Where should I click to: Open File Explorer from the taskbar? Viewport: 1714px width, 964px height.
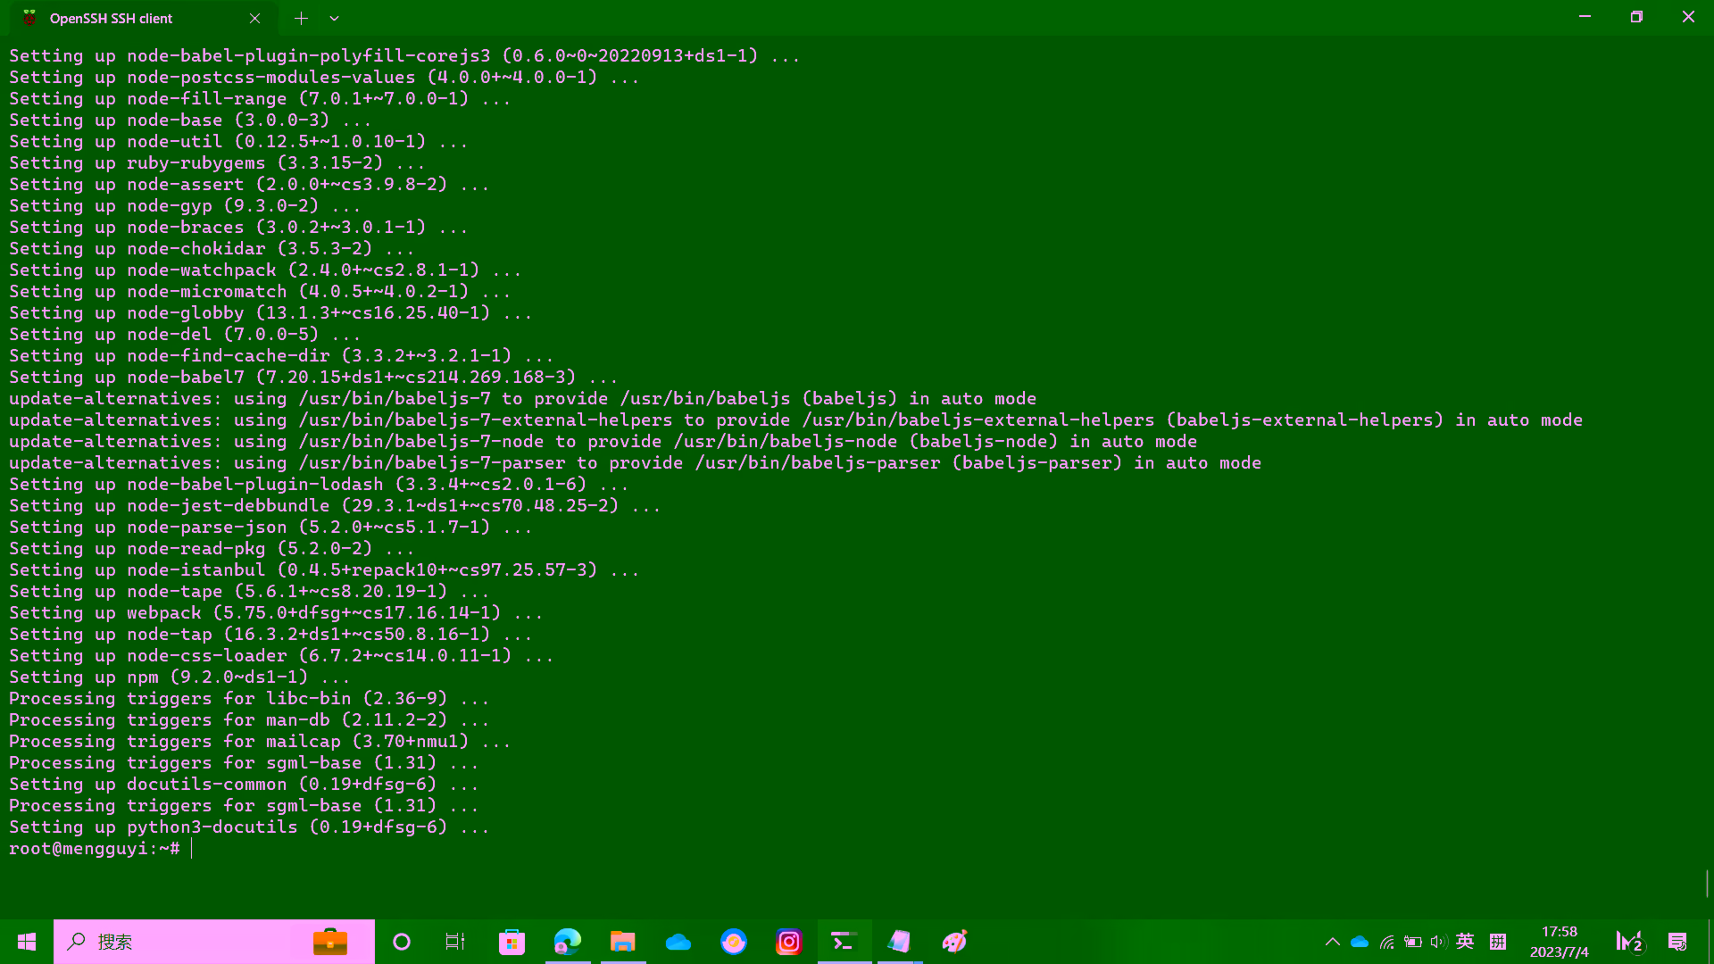tap(622, 942)
